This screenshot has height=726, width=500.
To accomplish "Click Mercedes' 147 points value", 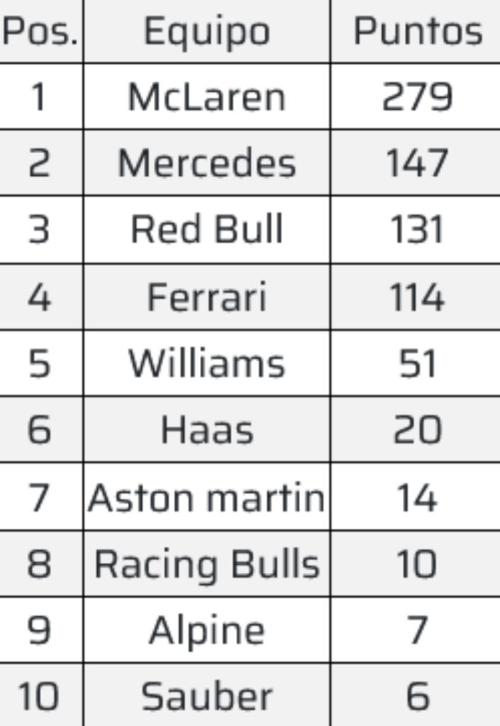I will click(417, 164).
